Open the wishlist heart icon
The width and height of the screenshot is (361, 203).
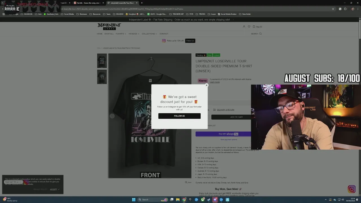(x=249, y=27)
